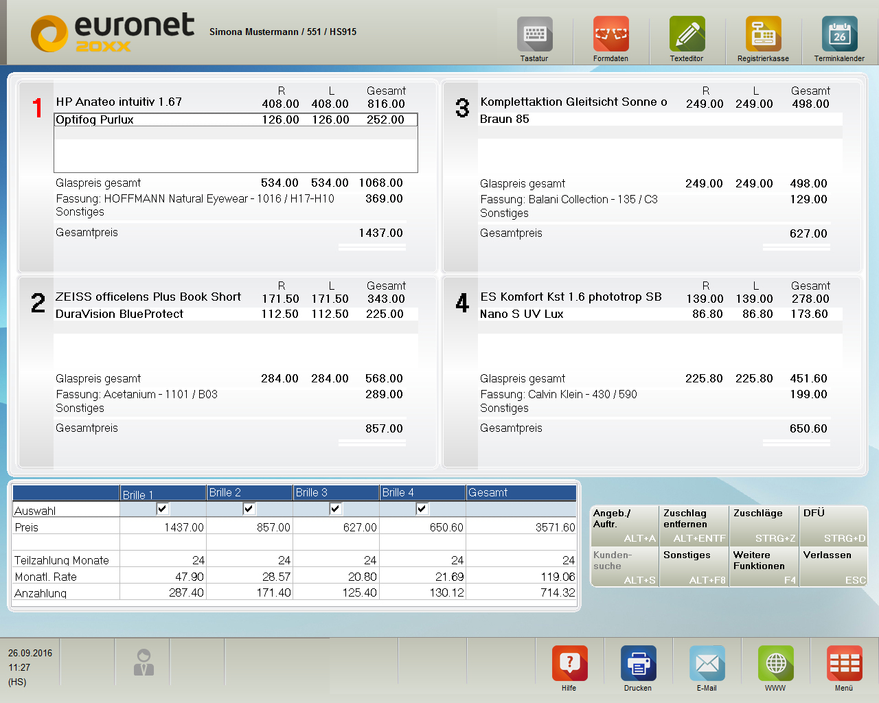Uncheck the Brille 4 Auswahl checkbox
Screen dimensions: 879x703
pos(422,509)
